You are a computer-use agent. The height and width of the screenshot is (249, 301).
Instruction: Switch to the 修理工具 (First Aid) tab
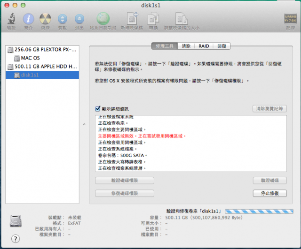(165, 46)
